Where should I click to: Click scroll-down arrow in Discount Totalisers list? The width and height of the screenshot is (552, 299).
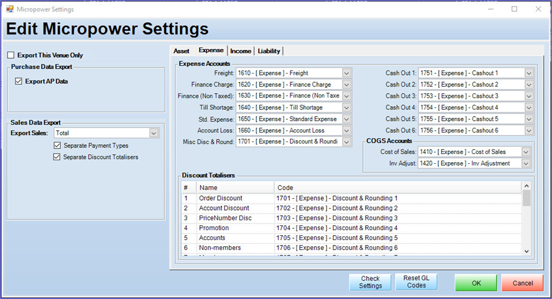tap(527, 251)
